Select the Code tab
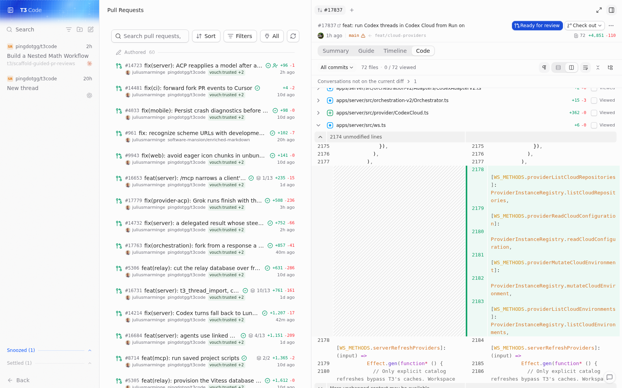This screenshot has width=622, height=388. pyautogui.click(x=423, y=51)
